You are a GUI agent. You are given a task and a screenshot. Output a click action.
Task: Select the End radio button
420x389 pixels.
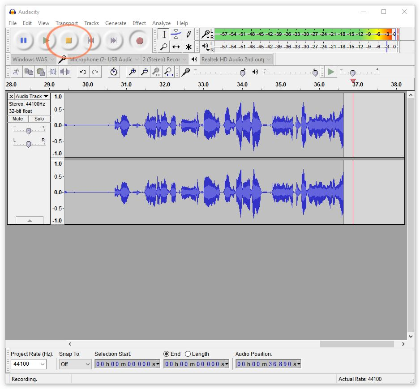point(166,354)
